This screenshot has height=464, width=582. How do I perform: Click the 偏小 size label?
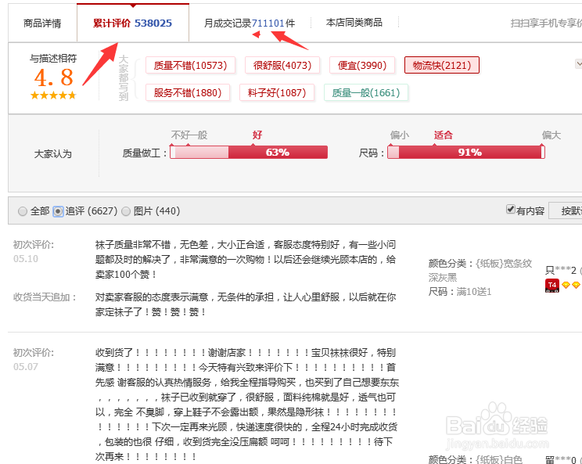(x=400, y=135)
